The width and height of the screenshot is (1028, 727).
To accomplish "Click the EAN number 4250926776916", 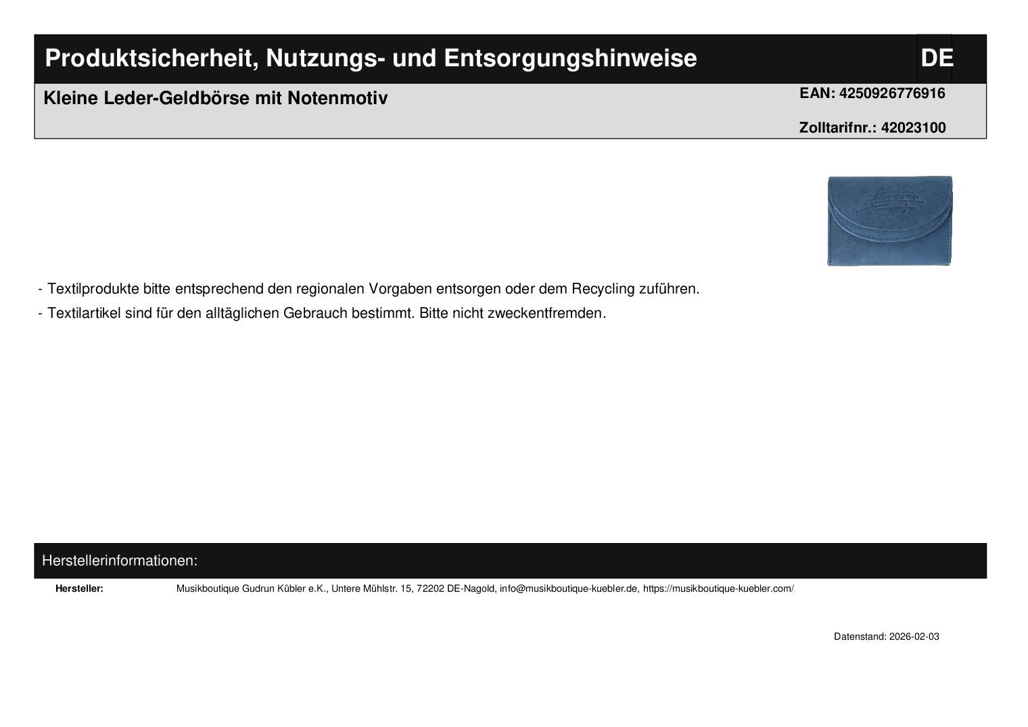I will pos(891,93).
